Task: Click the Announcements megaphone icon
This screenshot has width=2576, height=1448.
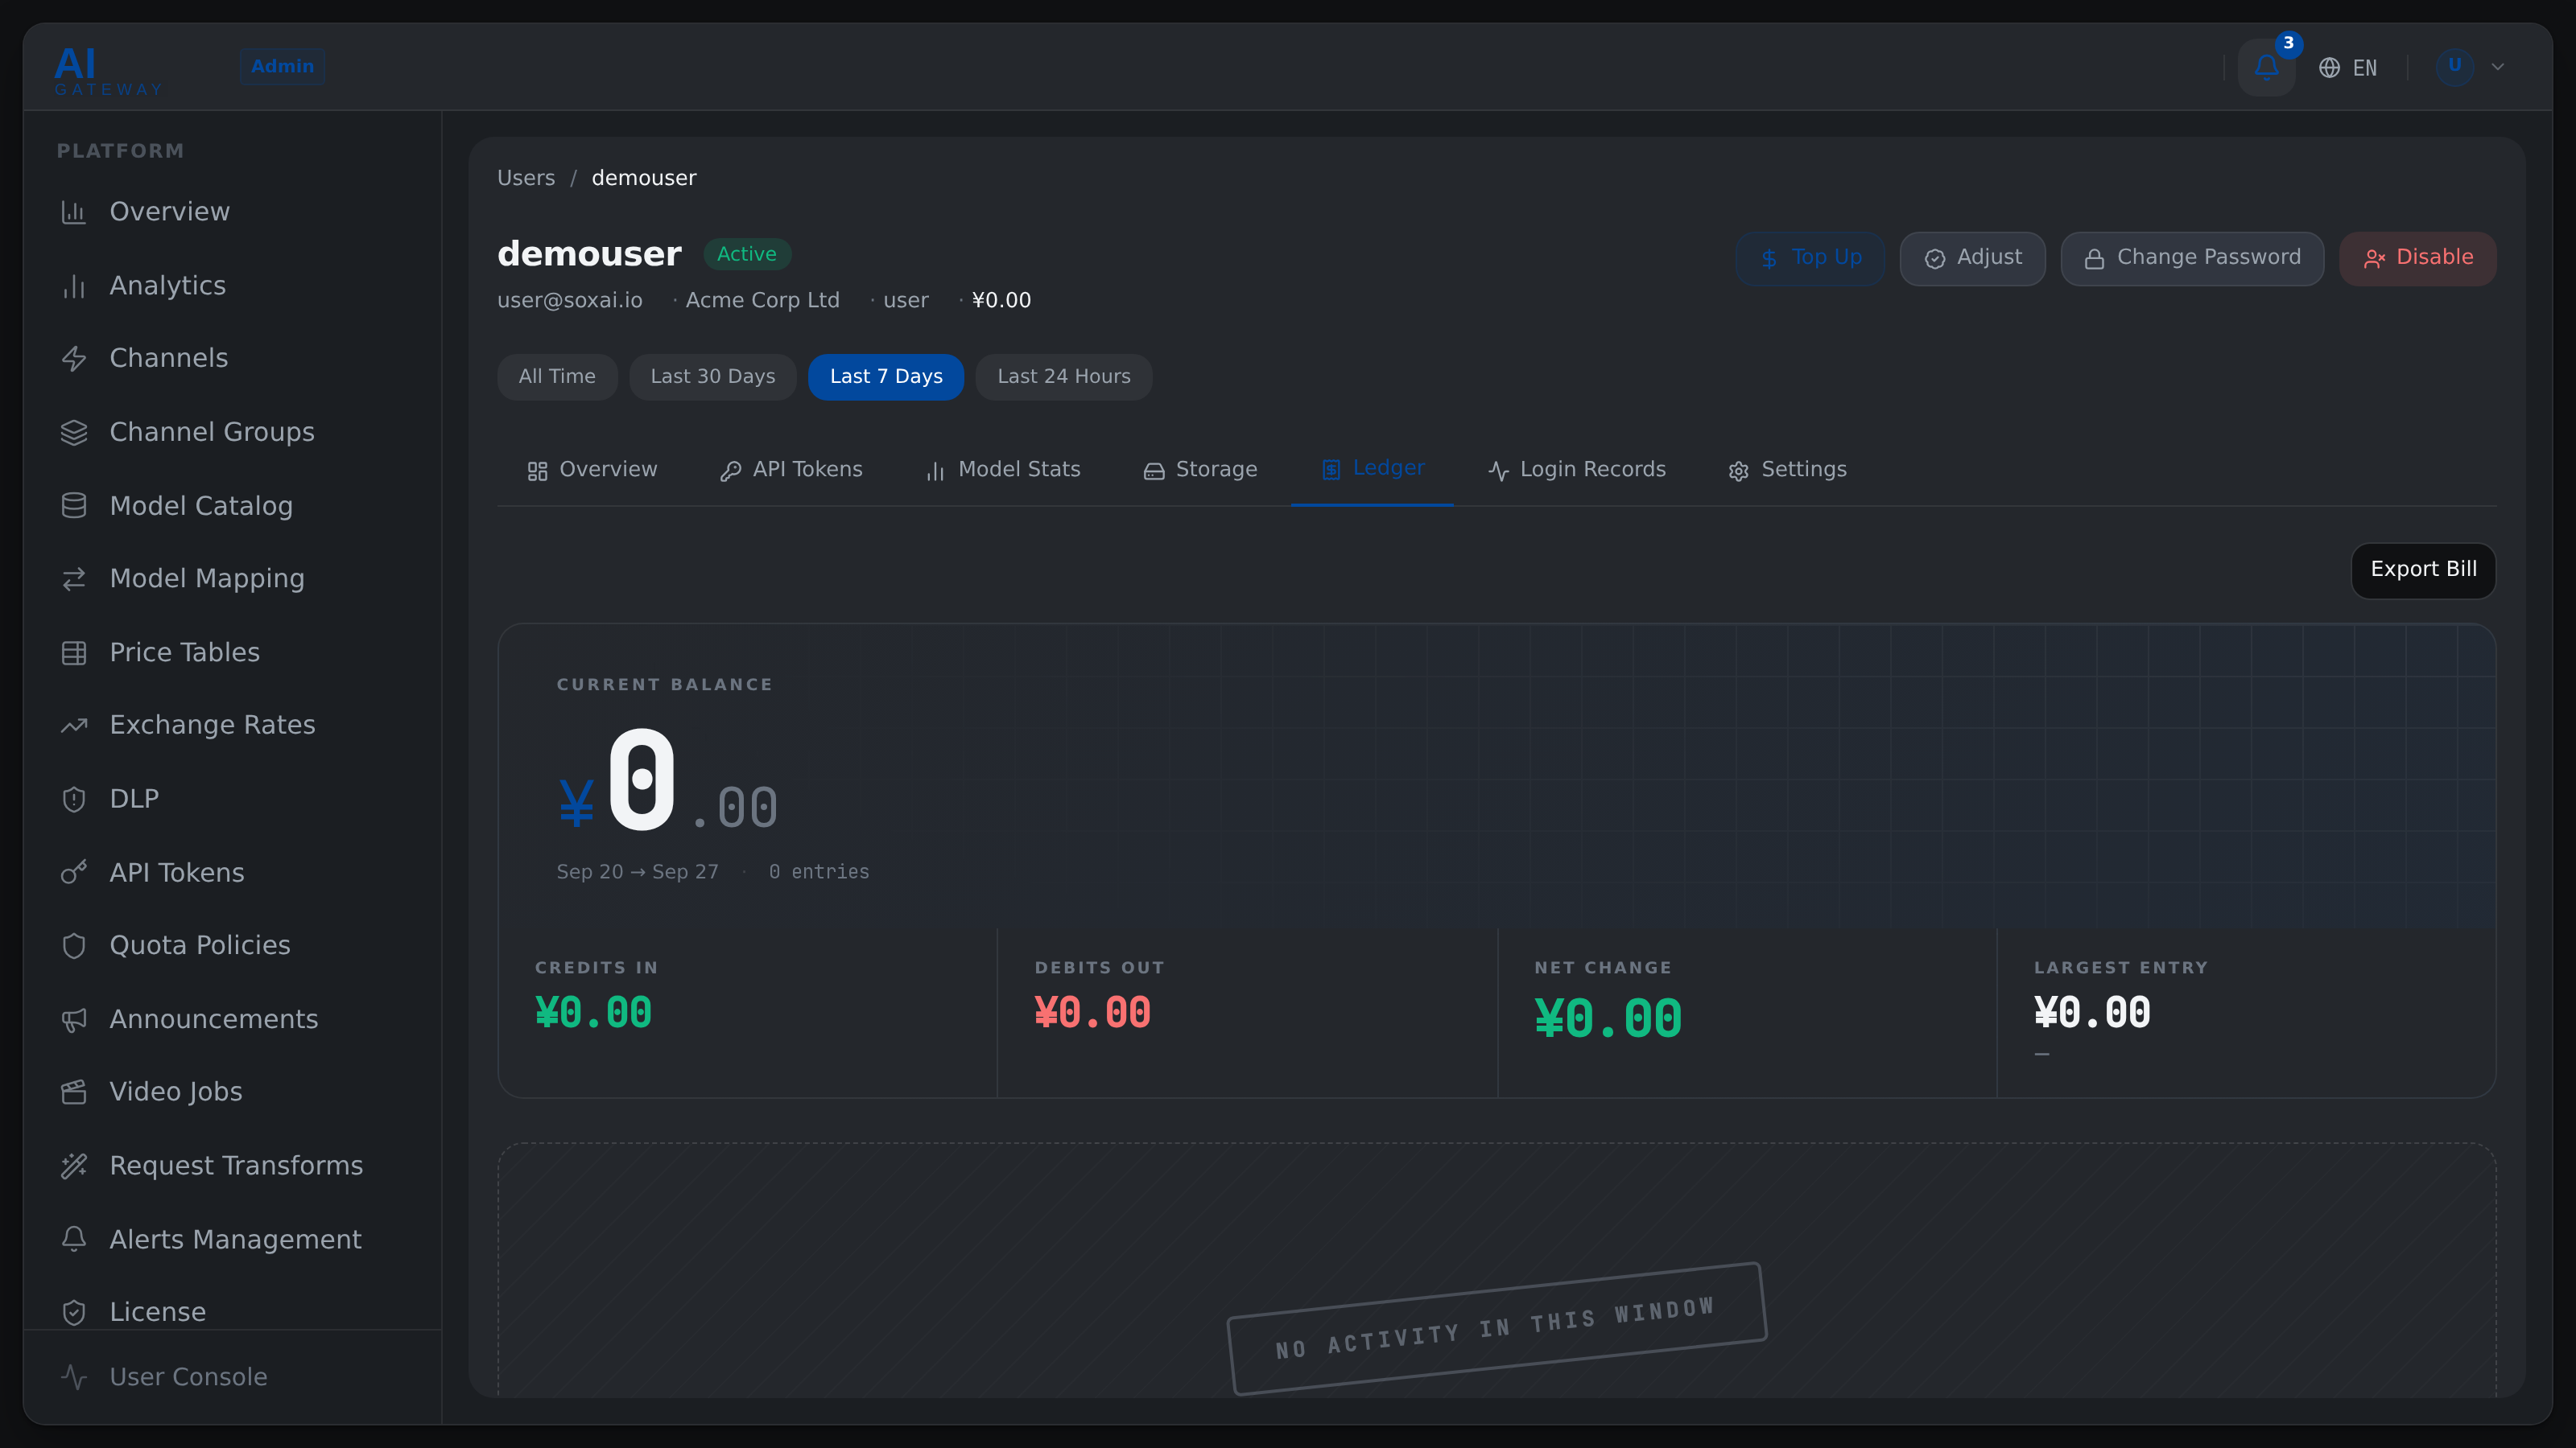Action: tap(74, 1019)
